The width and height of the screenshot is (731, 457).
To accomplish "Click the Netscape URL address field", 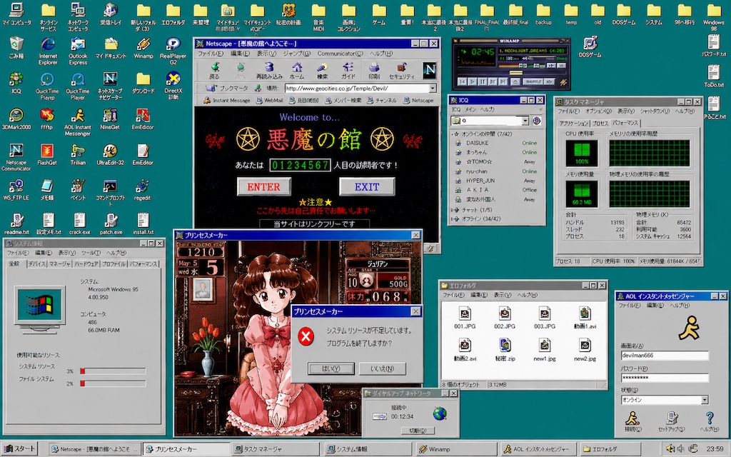I will pos(357,88).
